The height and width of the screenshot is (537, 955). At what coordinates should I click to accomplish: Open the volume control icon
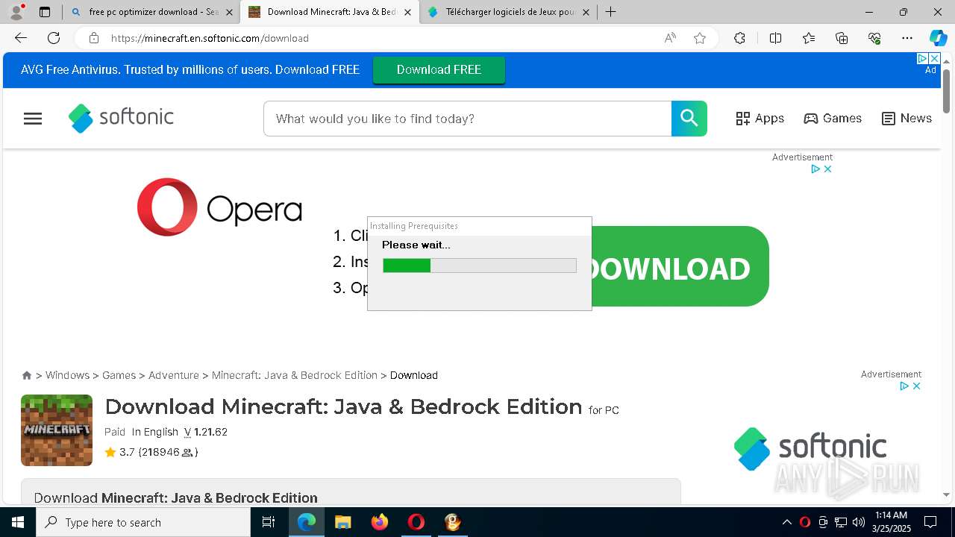coord(859,522)
